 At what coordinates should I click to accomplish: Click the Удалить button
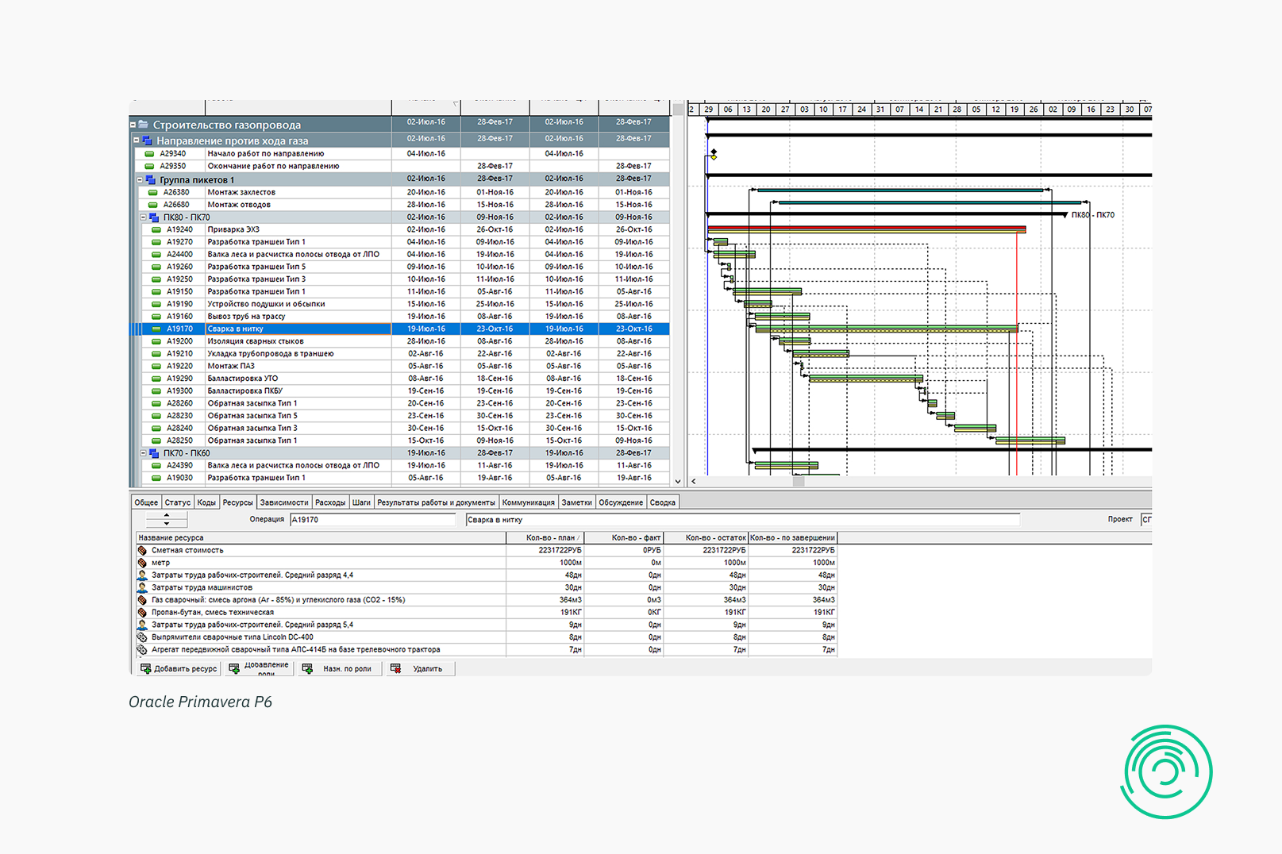420,669
